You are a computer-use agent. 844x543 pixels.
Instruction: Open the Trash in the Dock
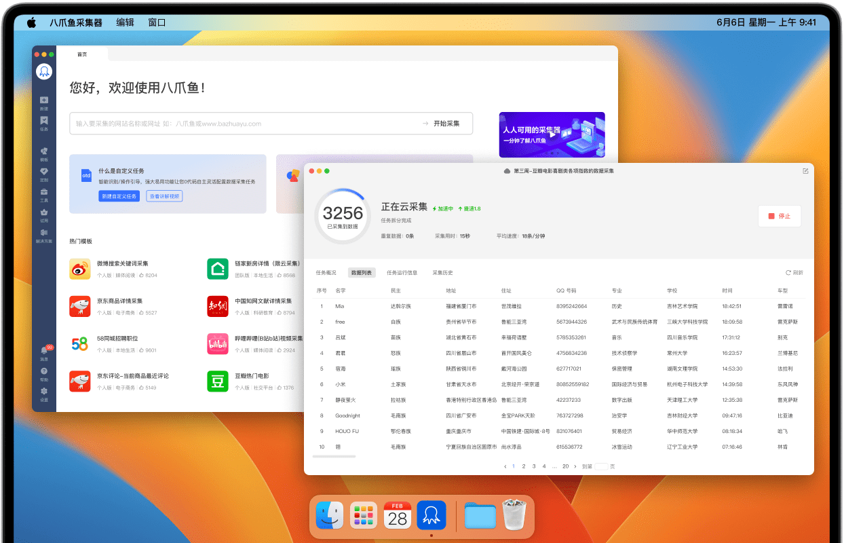(515, 515)
